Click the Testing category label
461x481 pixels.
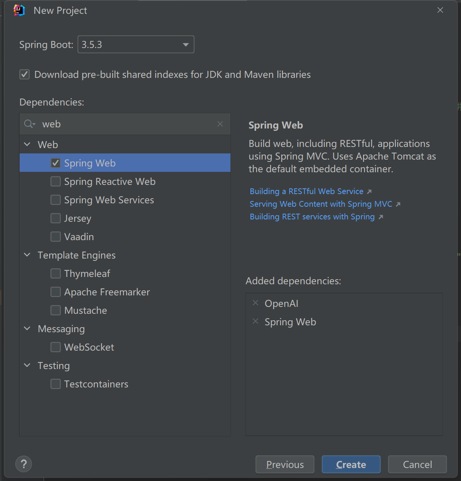click(x=54, y=366)
